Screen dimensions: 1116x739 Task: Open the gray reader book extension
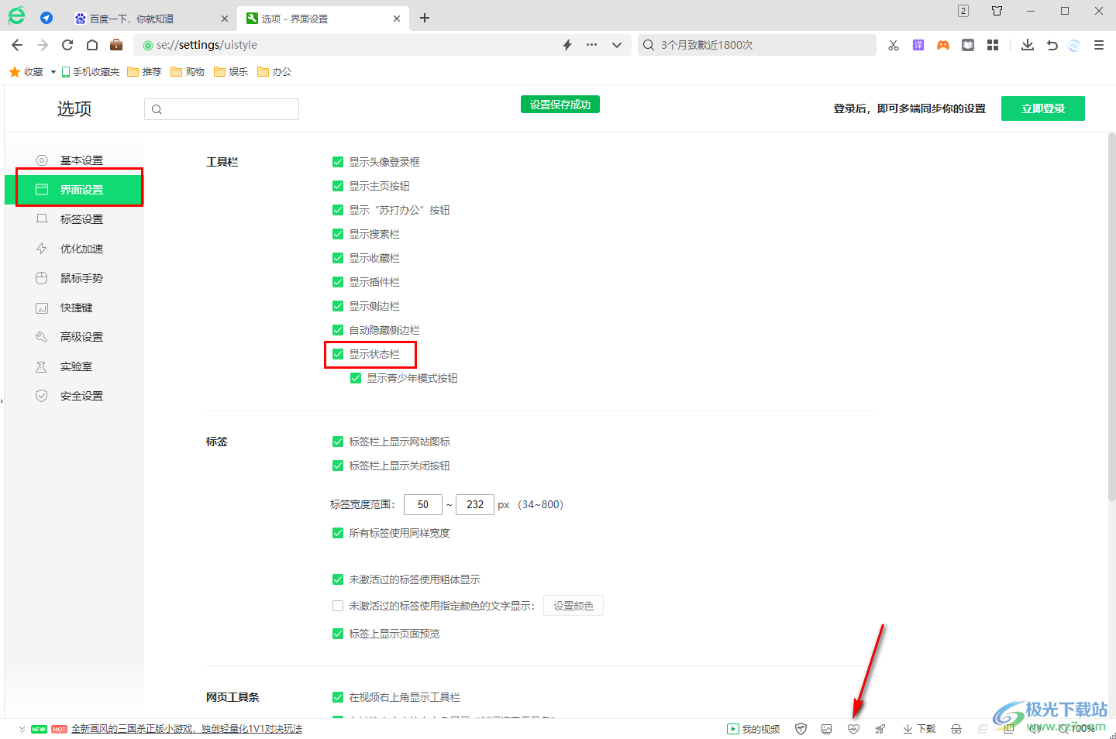(x=968, y=45)
